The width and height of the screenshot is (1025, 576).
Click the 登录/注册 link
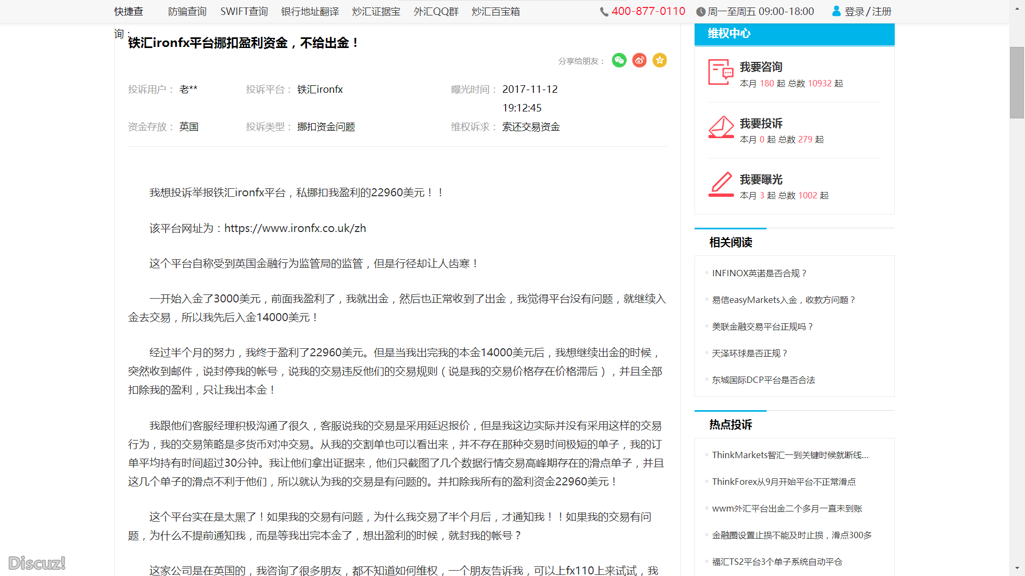tap(868, 12)
